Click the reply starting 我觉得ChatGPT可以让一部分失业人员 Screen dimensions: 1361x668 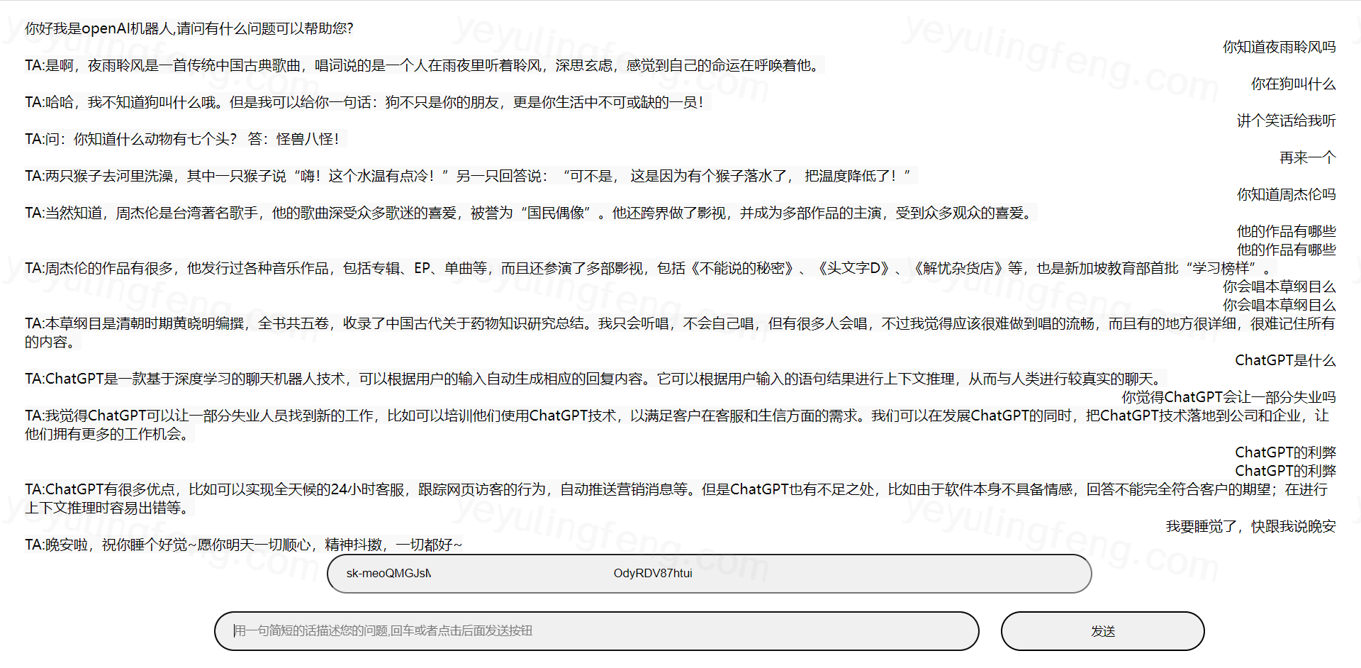(x=677, y=425)
